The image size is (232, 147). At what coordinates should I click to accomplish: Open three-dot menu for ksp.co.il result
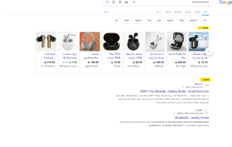pyautogui.click(x=183, y=87)
